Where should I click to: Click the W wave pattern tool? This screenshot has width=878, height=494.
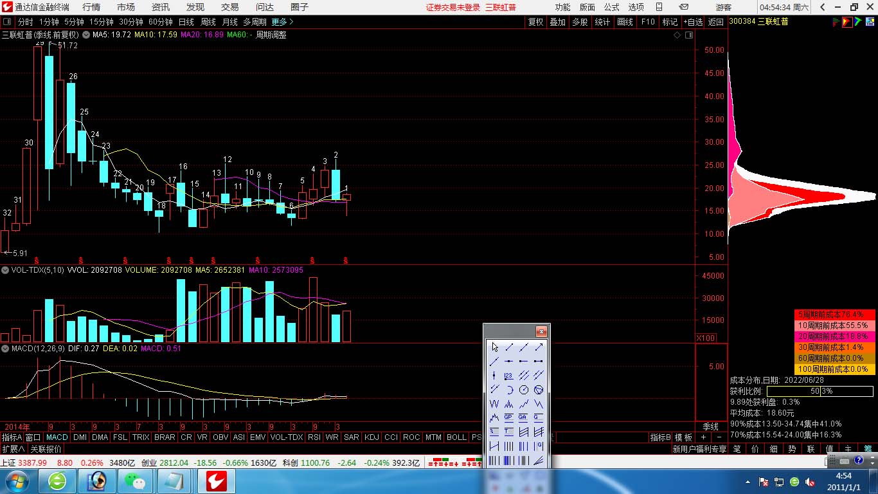(x=494, y=404)
